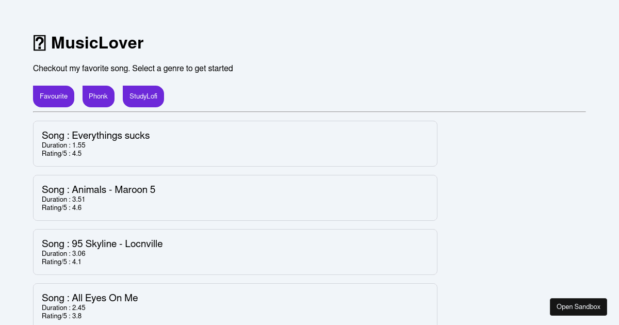
Task: Click the horizontal divider below the genre buttons
Action: tap(309, 110)
